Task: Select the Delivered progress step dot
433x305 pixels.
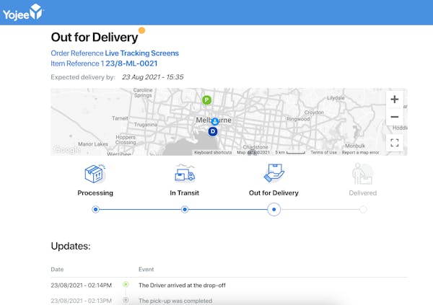Action: (x=363, y=210)
